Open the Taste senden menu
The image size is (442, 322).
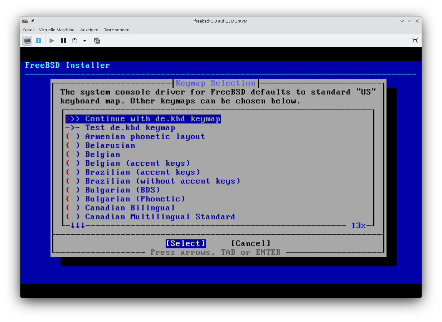[x=117, y=30]
